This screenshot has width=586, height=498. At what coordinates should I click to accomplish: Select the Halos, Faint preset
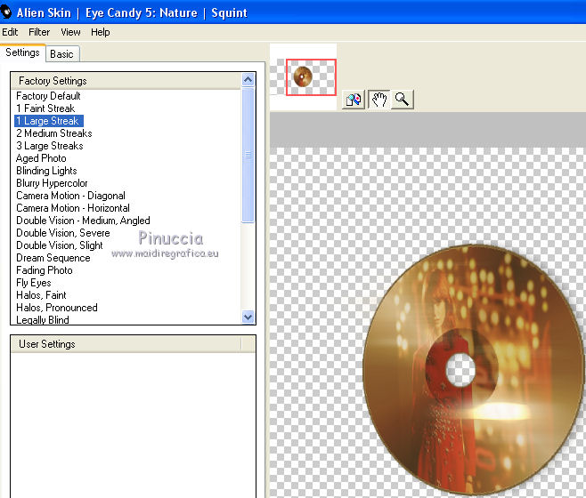click(41, 295)
